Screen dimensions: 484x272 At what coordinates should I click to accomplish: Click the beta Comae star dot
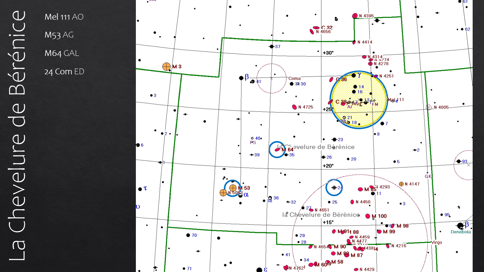pyautogui.click(x=241, y=78)
